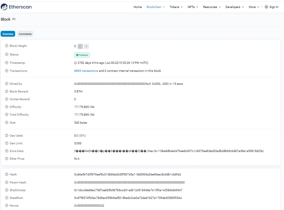Click help icon beside Nonce label
This screenshot has width=284, height=210.
[7, 206]
